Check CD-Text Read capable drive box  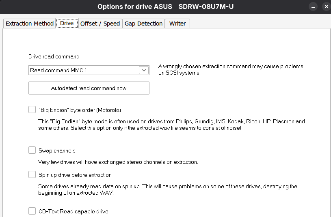(32, 211)
